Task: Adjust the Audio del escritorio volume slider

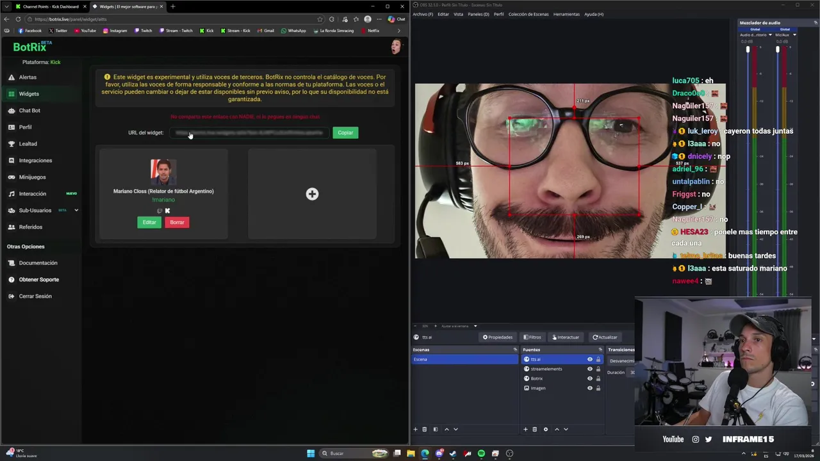Action: 748,49
